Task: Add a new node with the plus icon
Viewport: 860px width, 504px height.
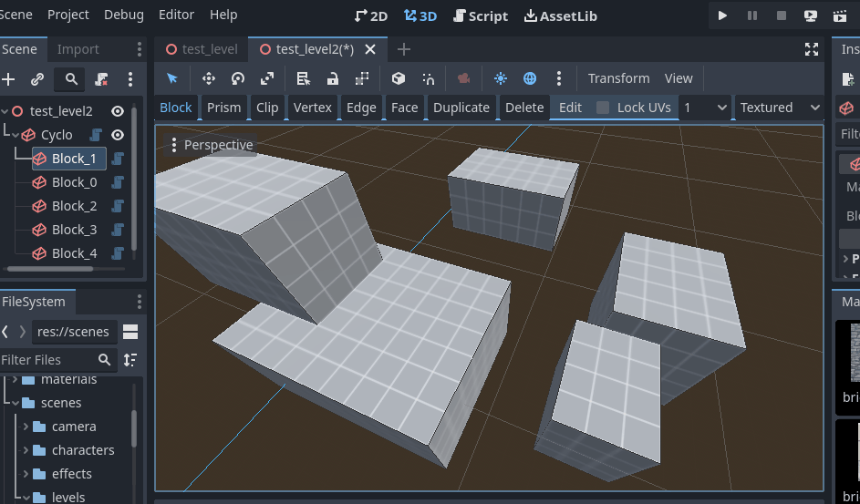Action: [x=8, y=80]
